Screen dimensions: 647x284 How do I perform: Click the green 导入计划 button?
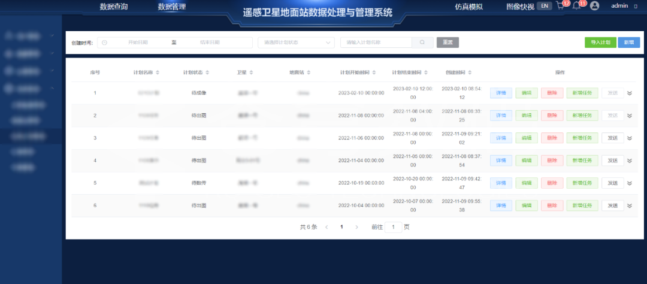600,43
